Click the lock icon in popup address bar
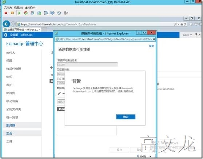This screenshot has width=203, height=159. [x=154, y=39]
